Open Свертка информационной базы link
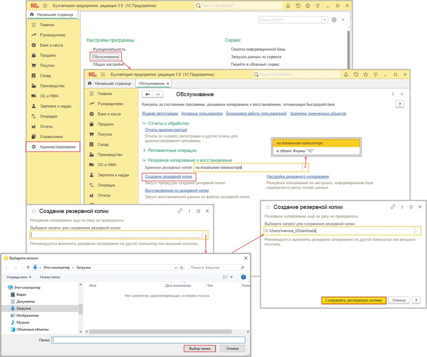Viewport: 427px width, 357px height. coord(258,49)
